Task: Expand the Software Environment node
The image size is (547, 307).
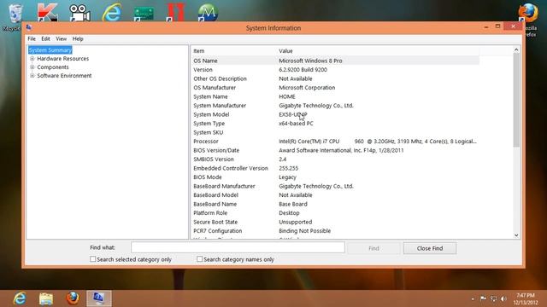Action: (32, 76)
